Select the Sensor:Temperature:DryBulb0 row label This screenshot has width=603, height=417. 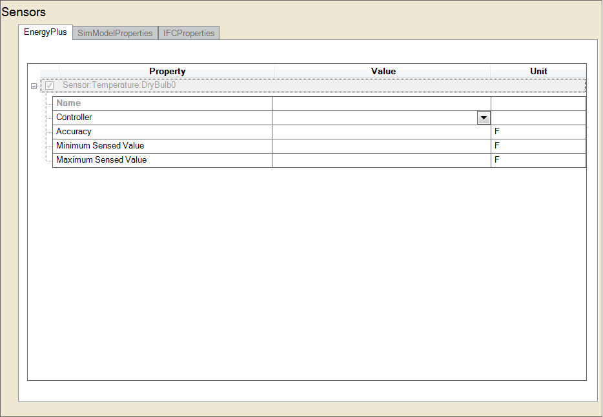click(119, 85)
